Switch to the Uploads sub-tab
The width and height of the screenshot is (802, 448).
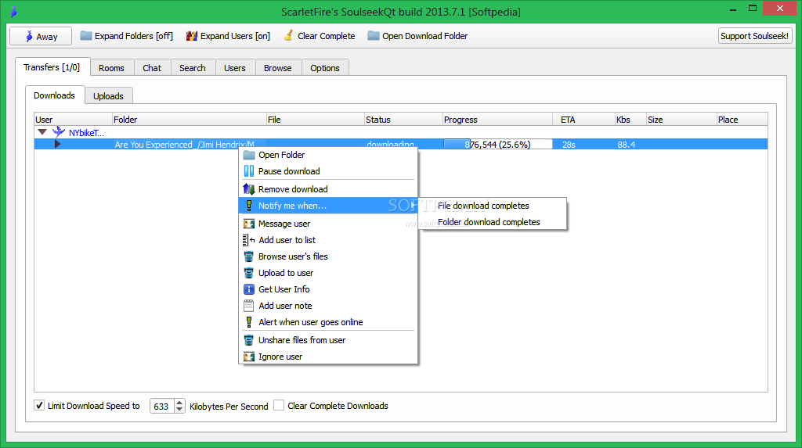pyautogui.click(x=108, y=96)
